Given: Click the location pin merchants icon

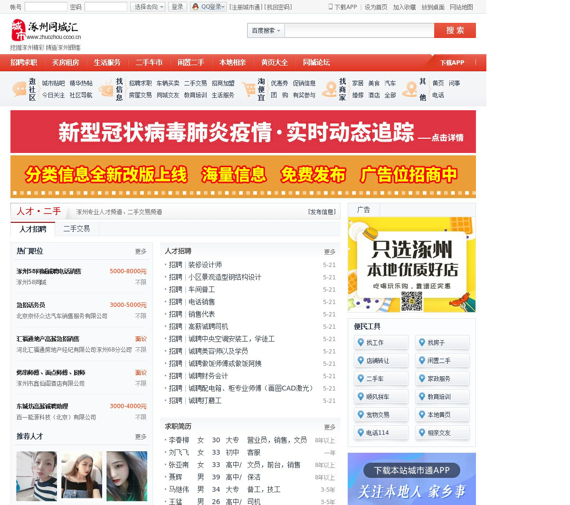Looking at the screenshot, I should click(x=329, y=89).
